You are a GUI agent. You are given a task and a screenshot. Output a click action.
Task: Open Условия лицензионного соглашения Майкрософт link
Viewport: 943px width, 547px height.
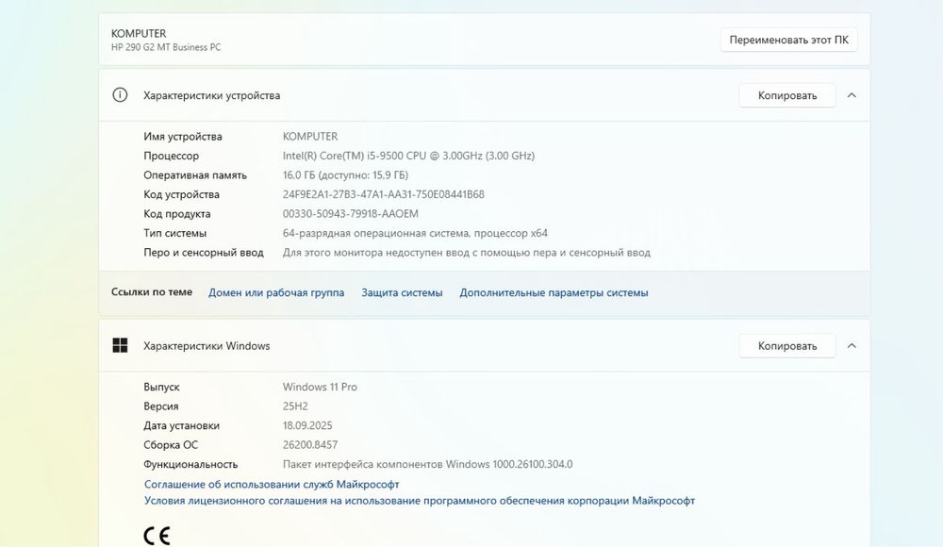pos(420,501)
